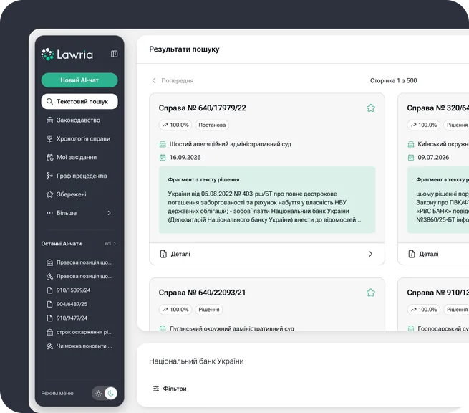Click the Мої засідання calendar icon

(x=49, y=157)
